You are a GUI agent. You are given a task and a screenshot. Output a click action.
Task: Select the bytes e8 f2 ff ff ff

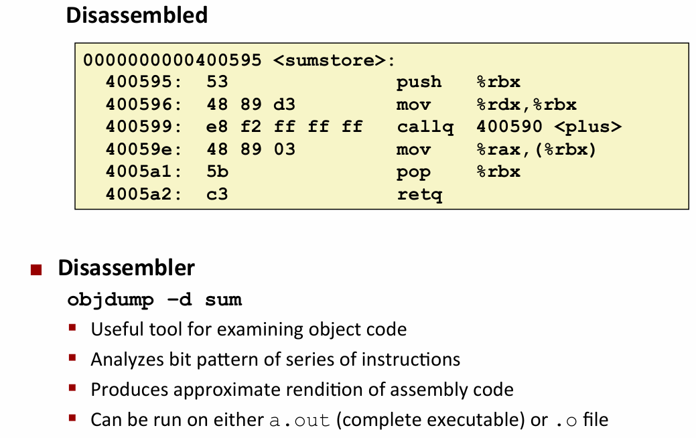285,127
